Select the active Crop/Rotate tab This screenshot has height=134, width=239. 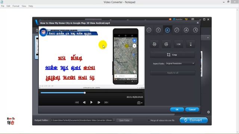click(168, 30)
